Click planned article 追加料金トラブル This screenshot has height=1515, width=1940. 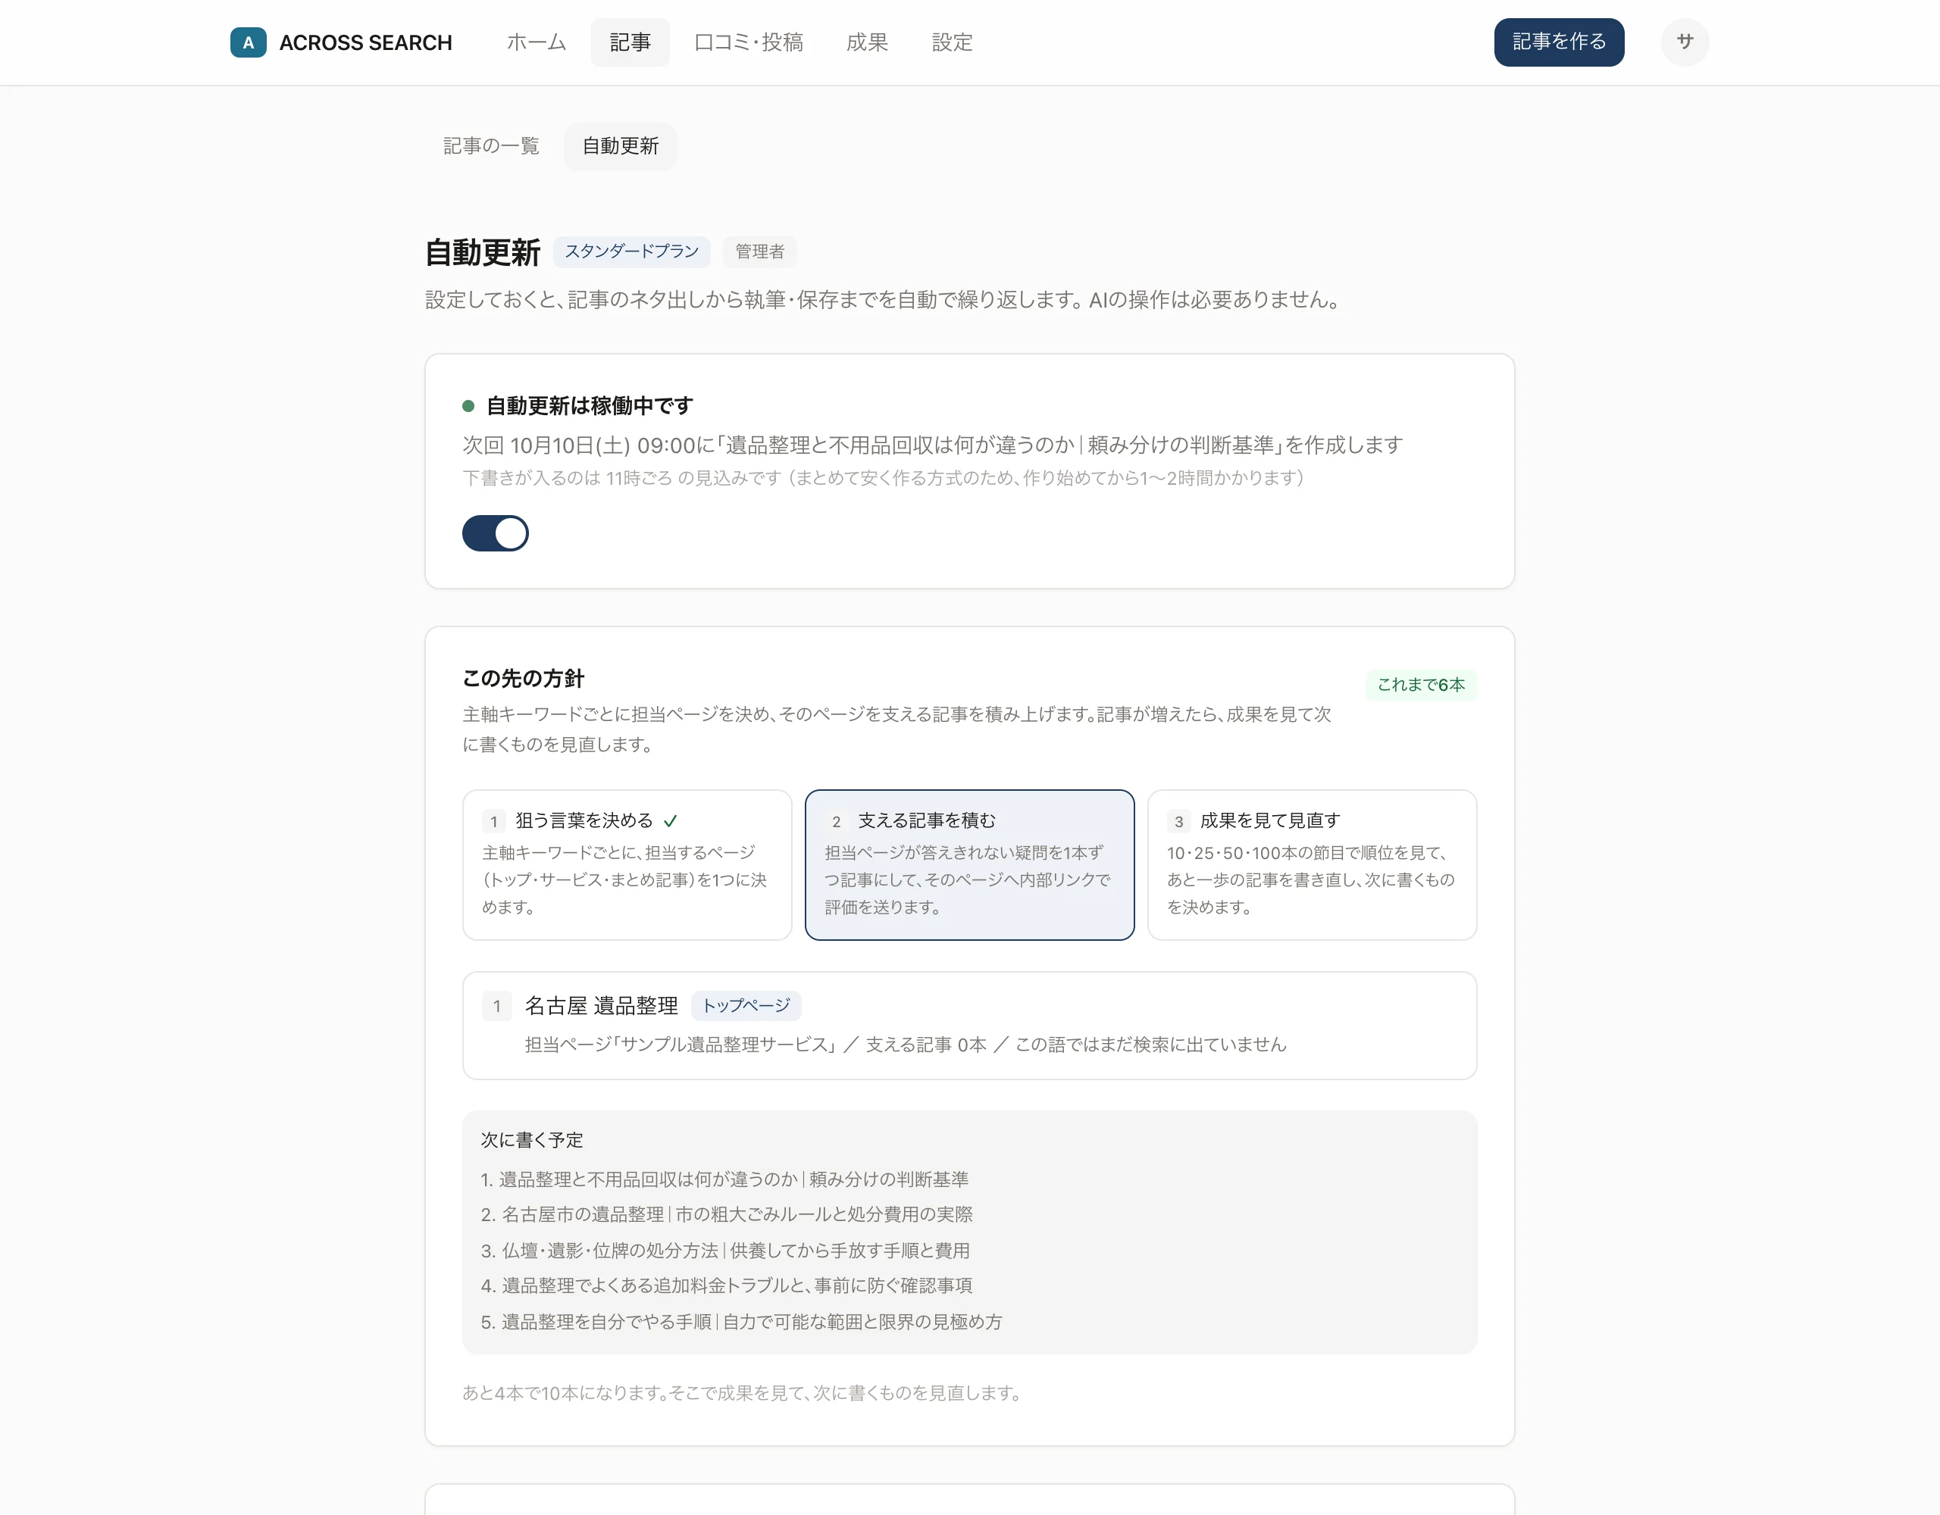(x=727, y=1285)
